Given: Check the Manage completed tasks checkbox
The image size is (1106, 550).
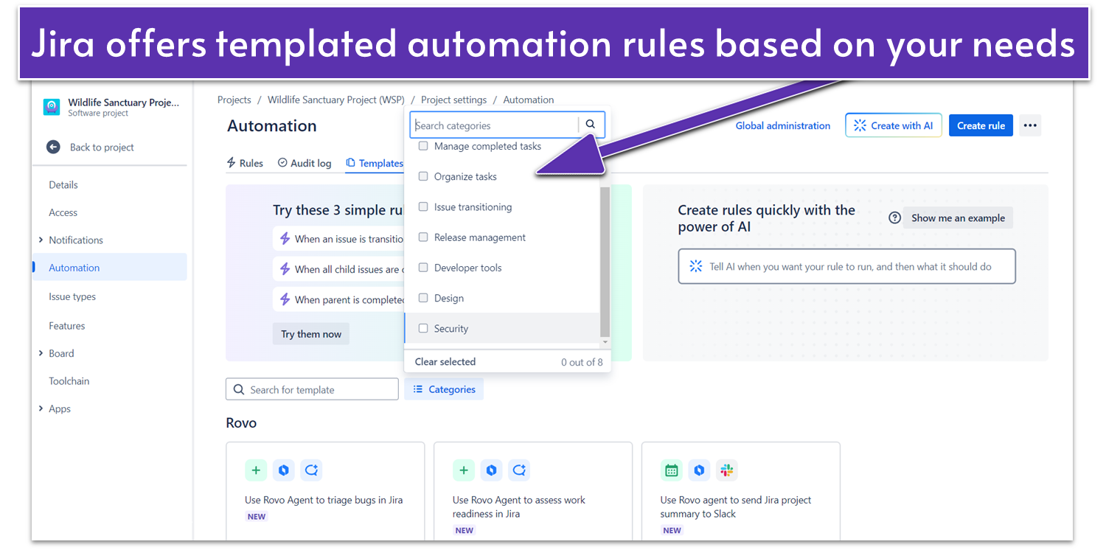Looking at the screenshot, I should 423,146.
